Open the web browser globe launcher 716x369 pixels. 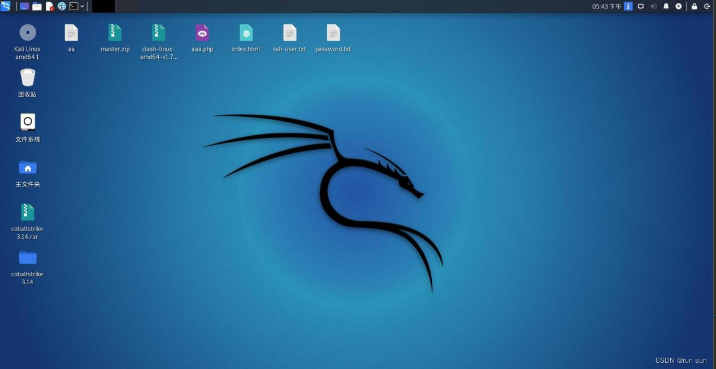point(62,6)
